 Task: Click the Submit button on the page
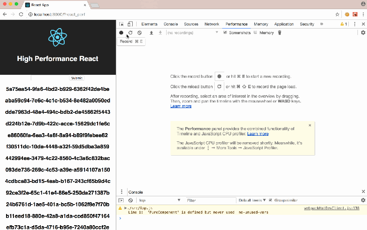[x=76, y=78]
